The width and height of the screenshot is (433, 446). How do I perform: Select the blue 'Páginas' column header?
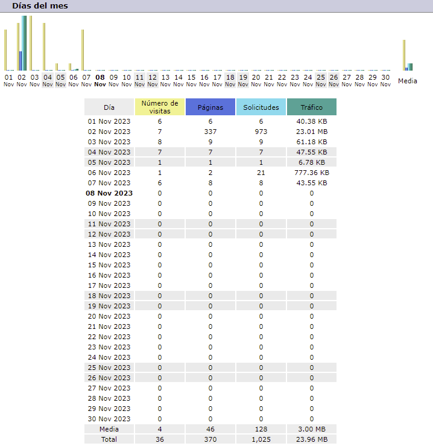(x=210, y=107)
